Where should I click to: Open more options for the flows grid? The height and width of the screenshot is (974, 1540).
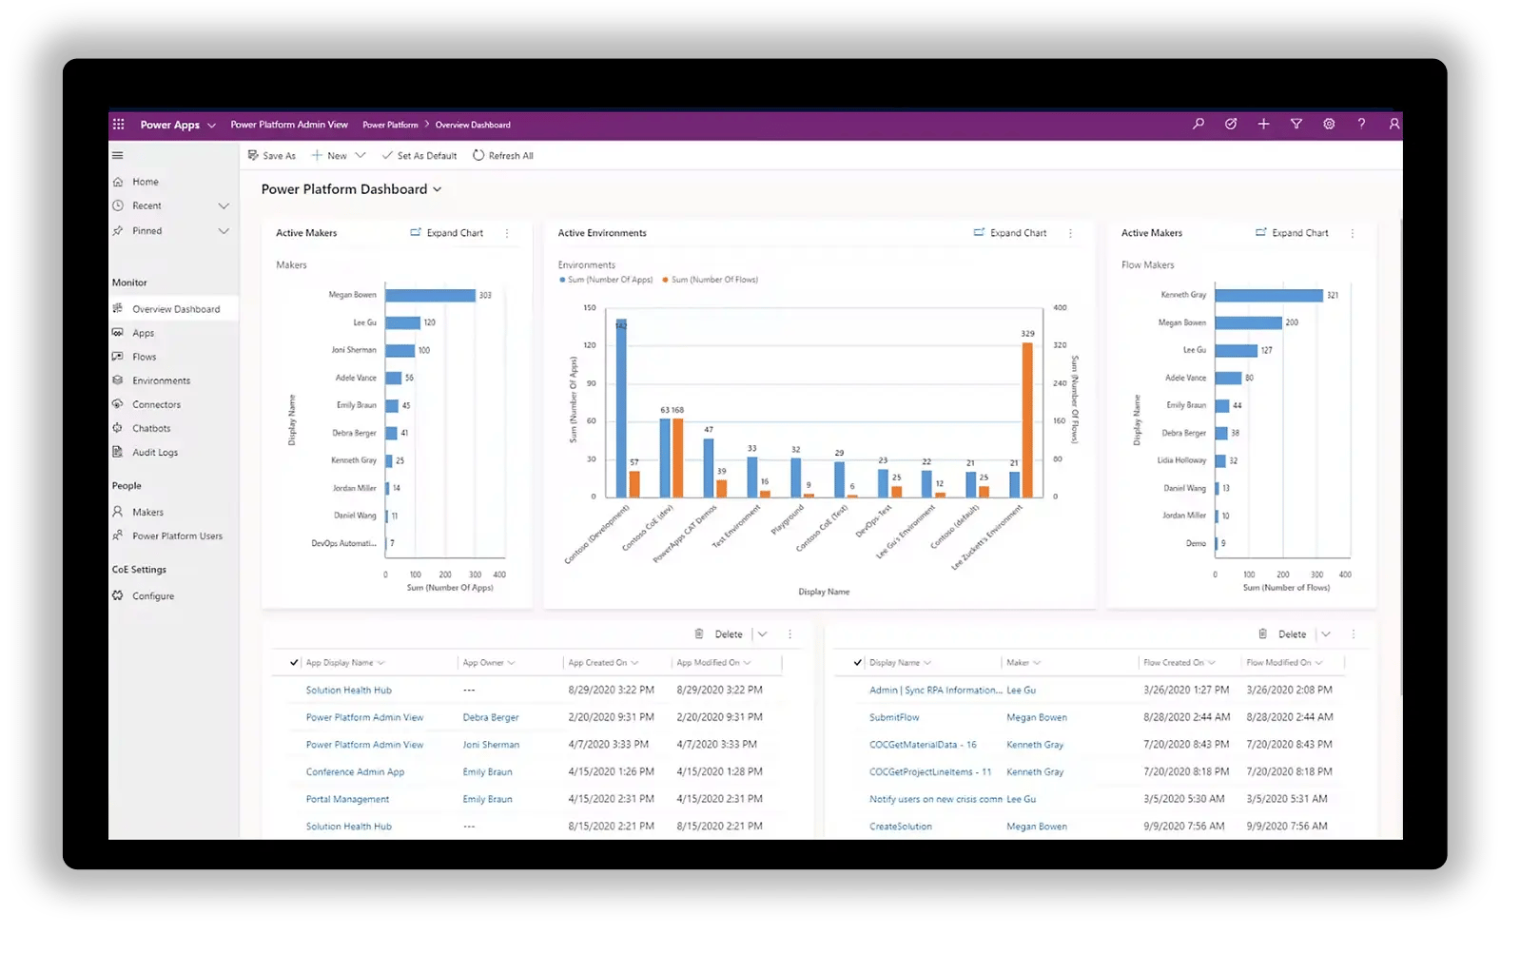point(1353,634)
